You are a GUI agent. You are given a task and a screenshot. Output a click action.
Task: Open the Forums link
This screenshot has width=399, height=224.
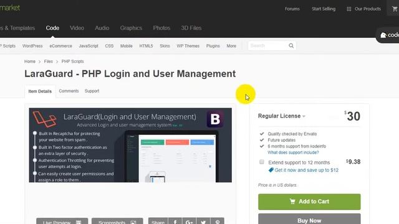pyautogui.click(x=292, y=9)
